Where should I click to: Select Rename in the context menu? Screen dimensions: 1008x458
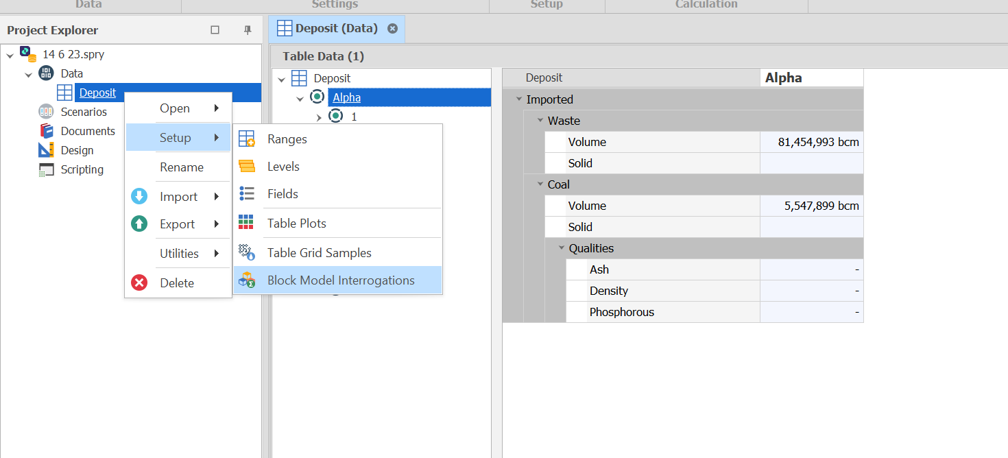[x=181, y=167]
